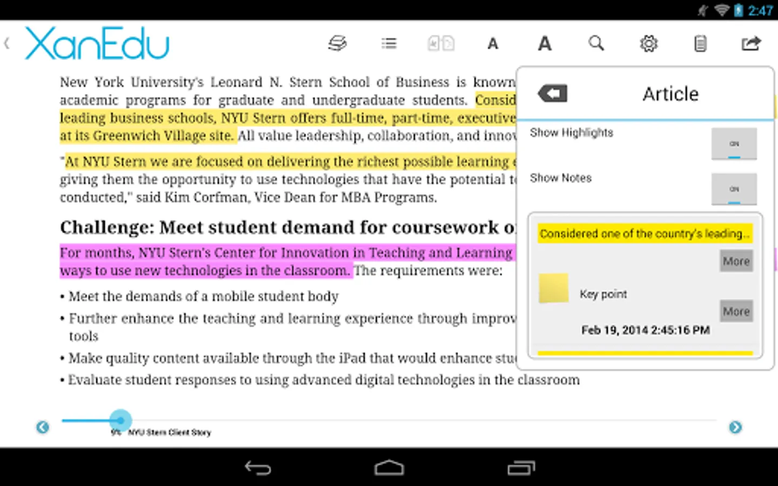Image resolution: width=778 pixels, height=486 pixels.
Task: Open settings gear icon
Action: (x=648, y=43)
